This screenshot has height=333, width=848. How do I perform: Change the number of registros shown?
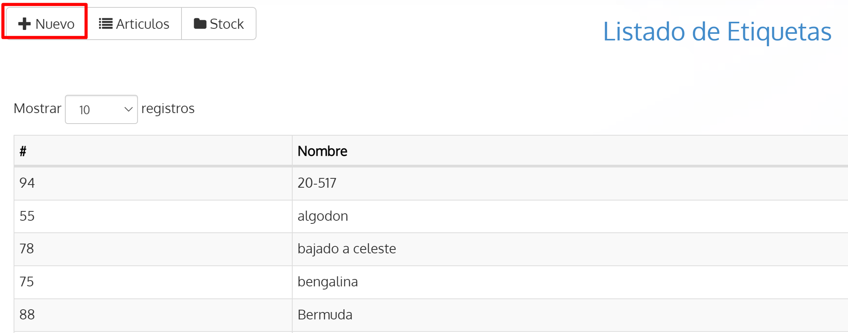(x=101, y=109)
